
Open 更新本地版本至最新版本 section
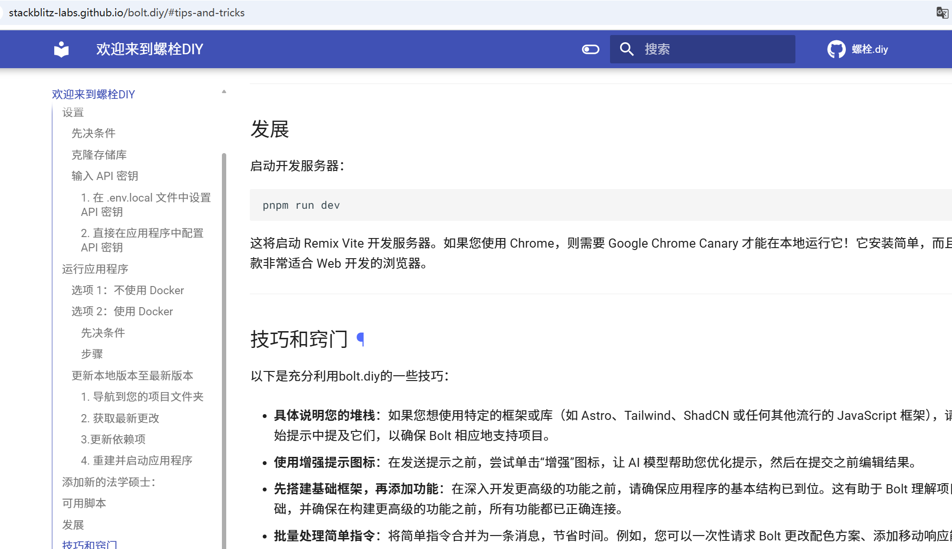click(133, 375)
